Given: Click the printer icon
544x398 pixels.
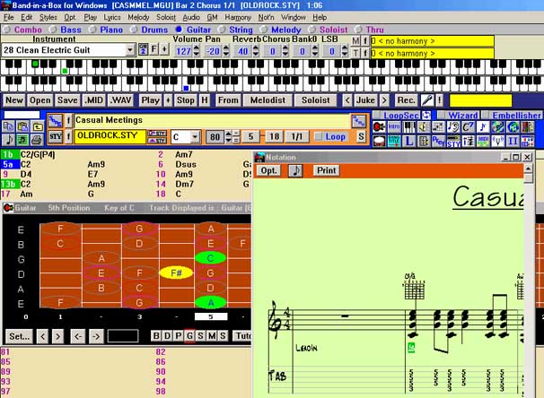Looking at the screenshot, I should pyautogui.click(x=38, y=140).
